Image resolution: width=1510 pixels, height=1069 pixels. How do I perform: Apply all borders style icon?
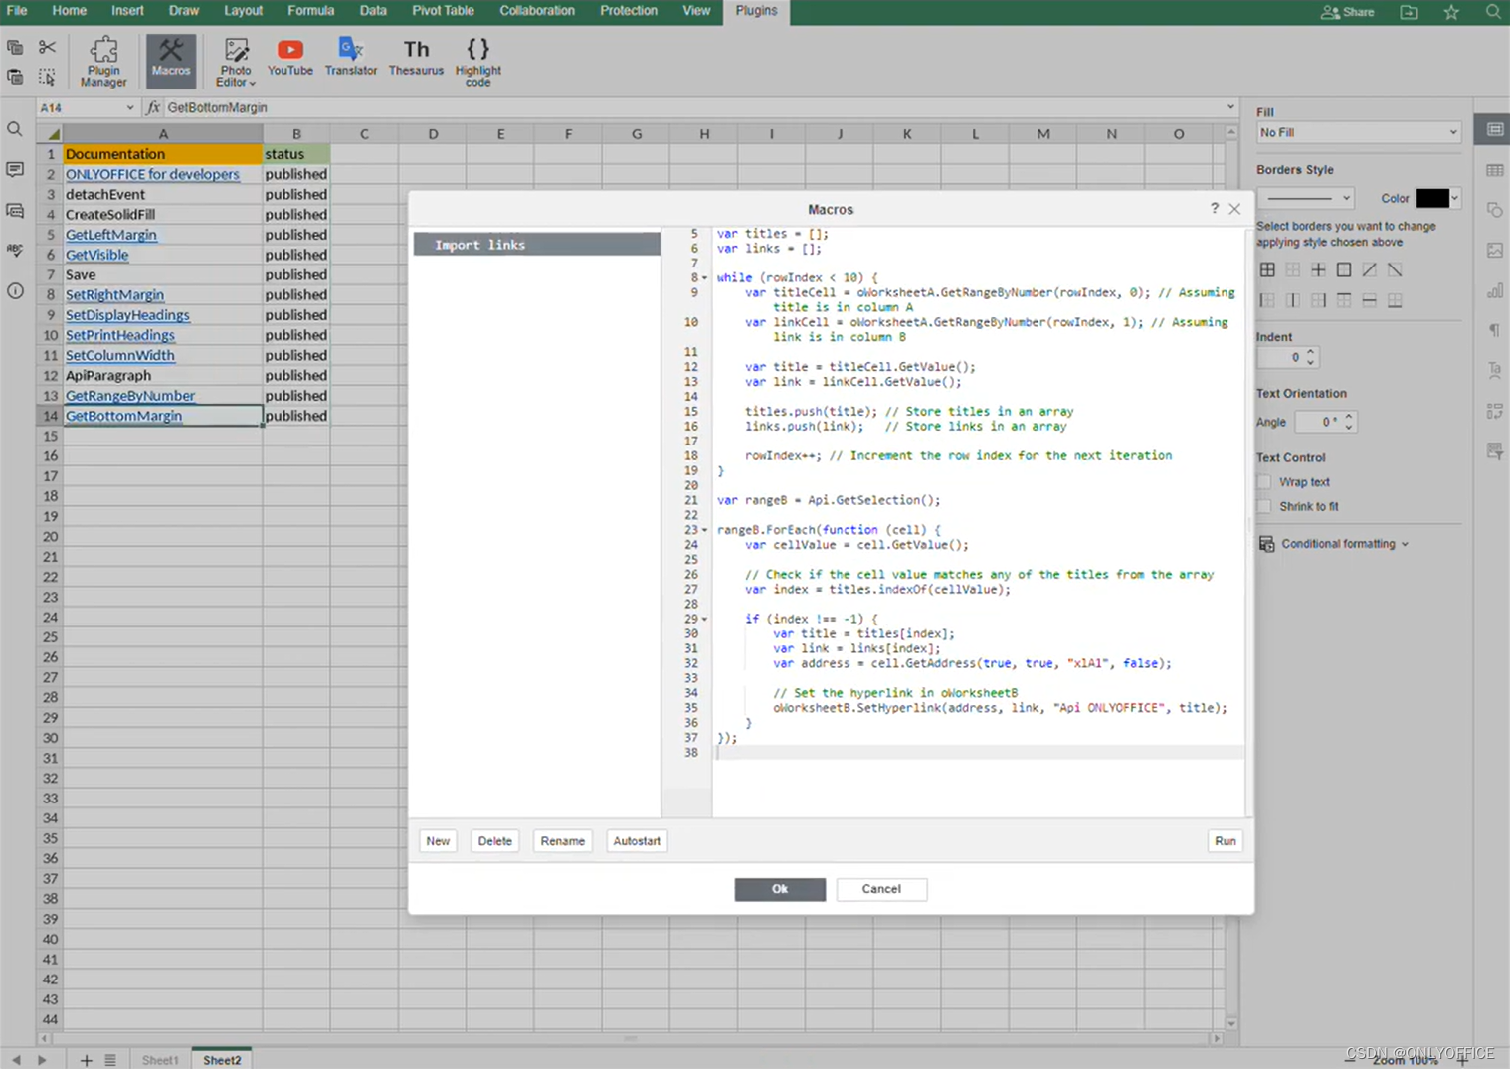[x=1267, y=269]
